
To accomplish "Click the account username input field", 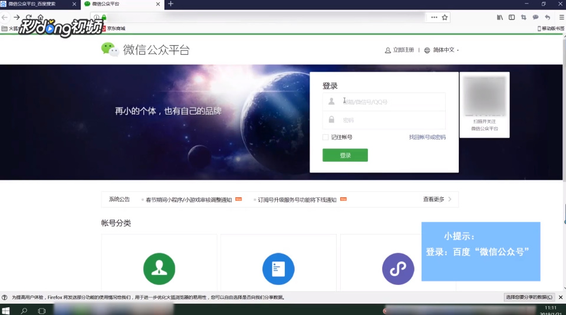I will [384, 102].
